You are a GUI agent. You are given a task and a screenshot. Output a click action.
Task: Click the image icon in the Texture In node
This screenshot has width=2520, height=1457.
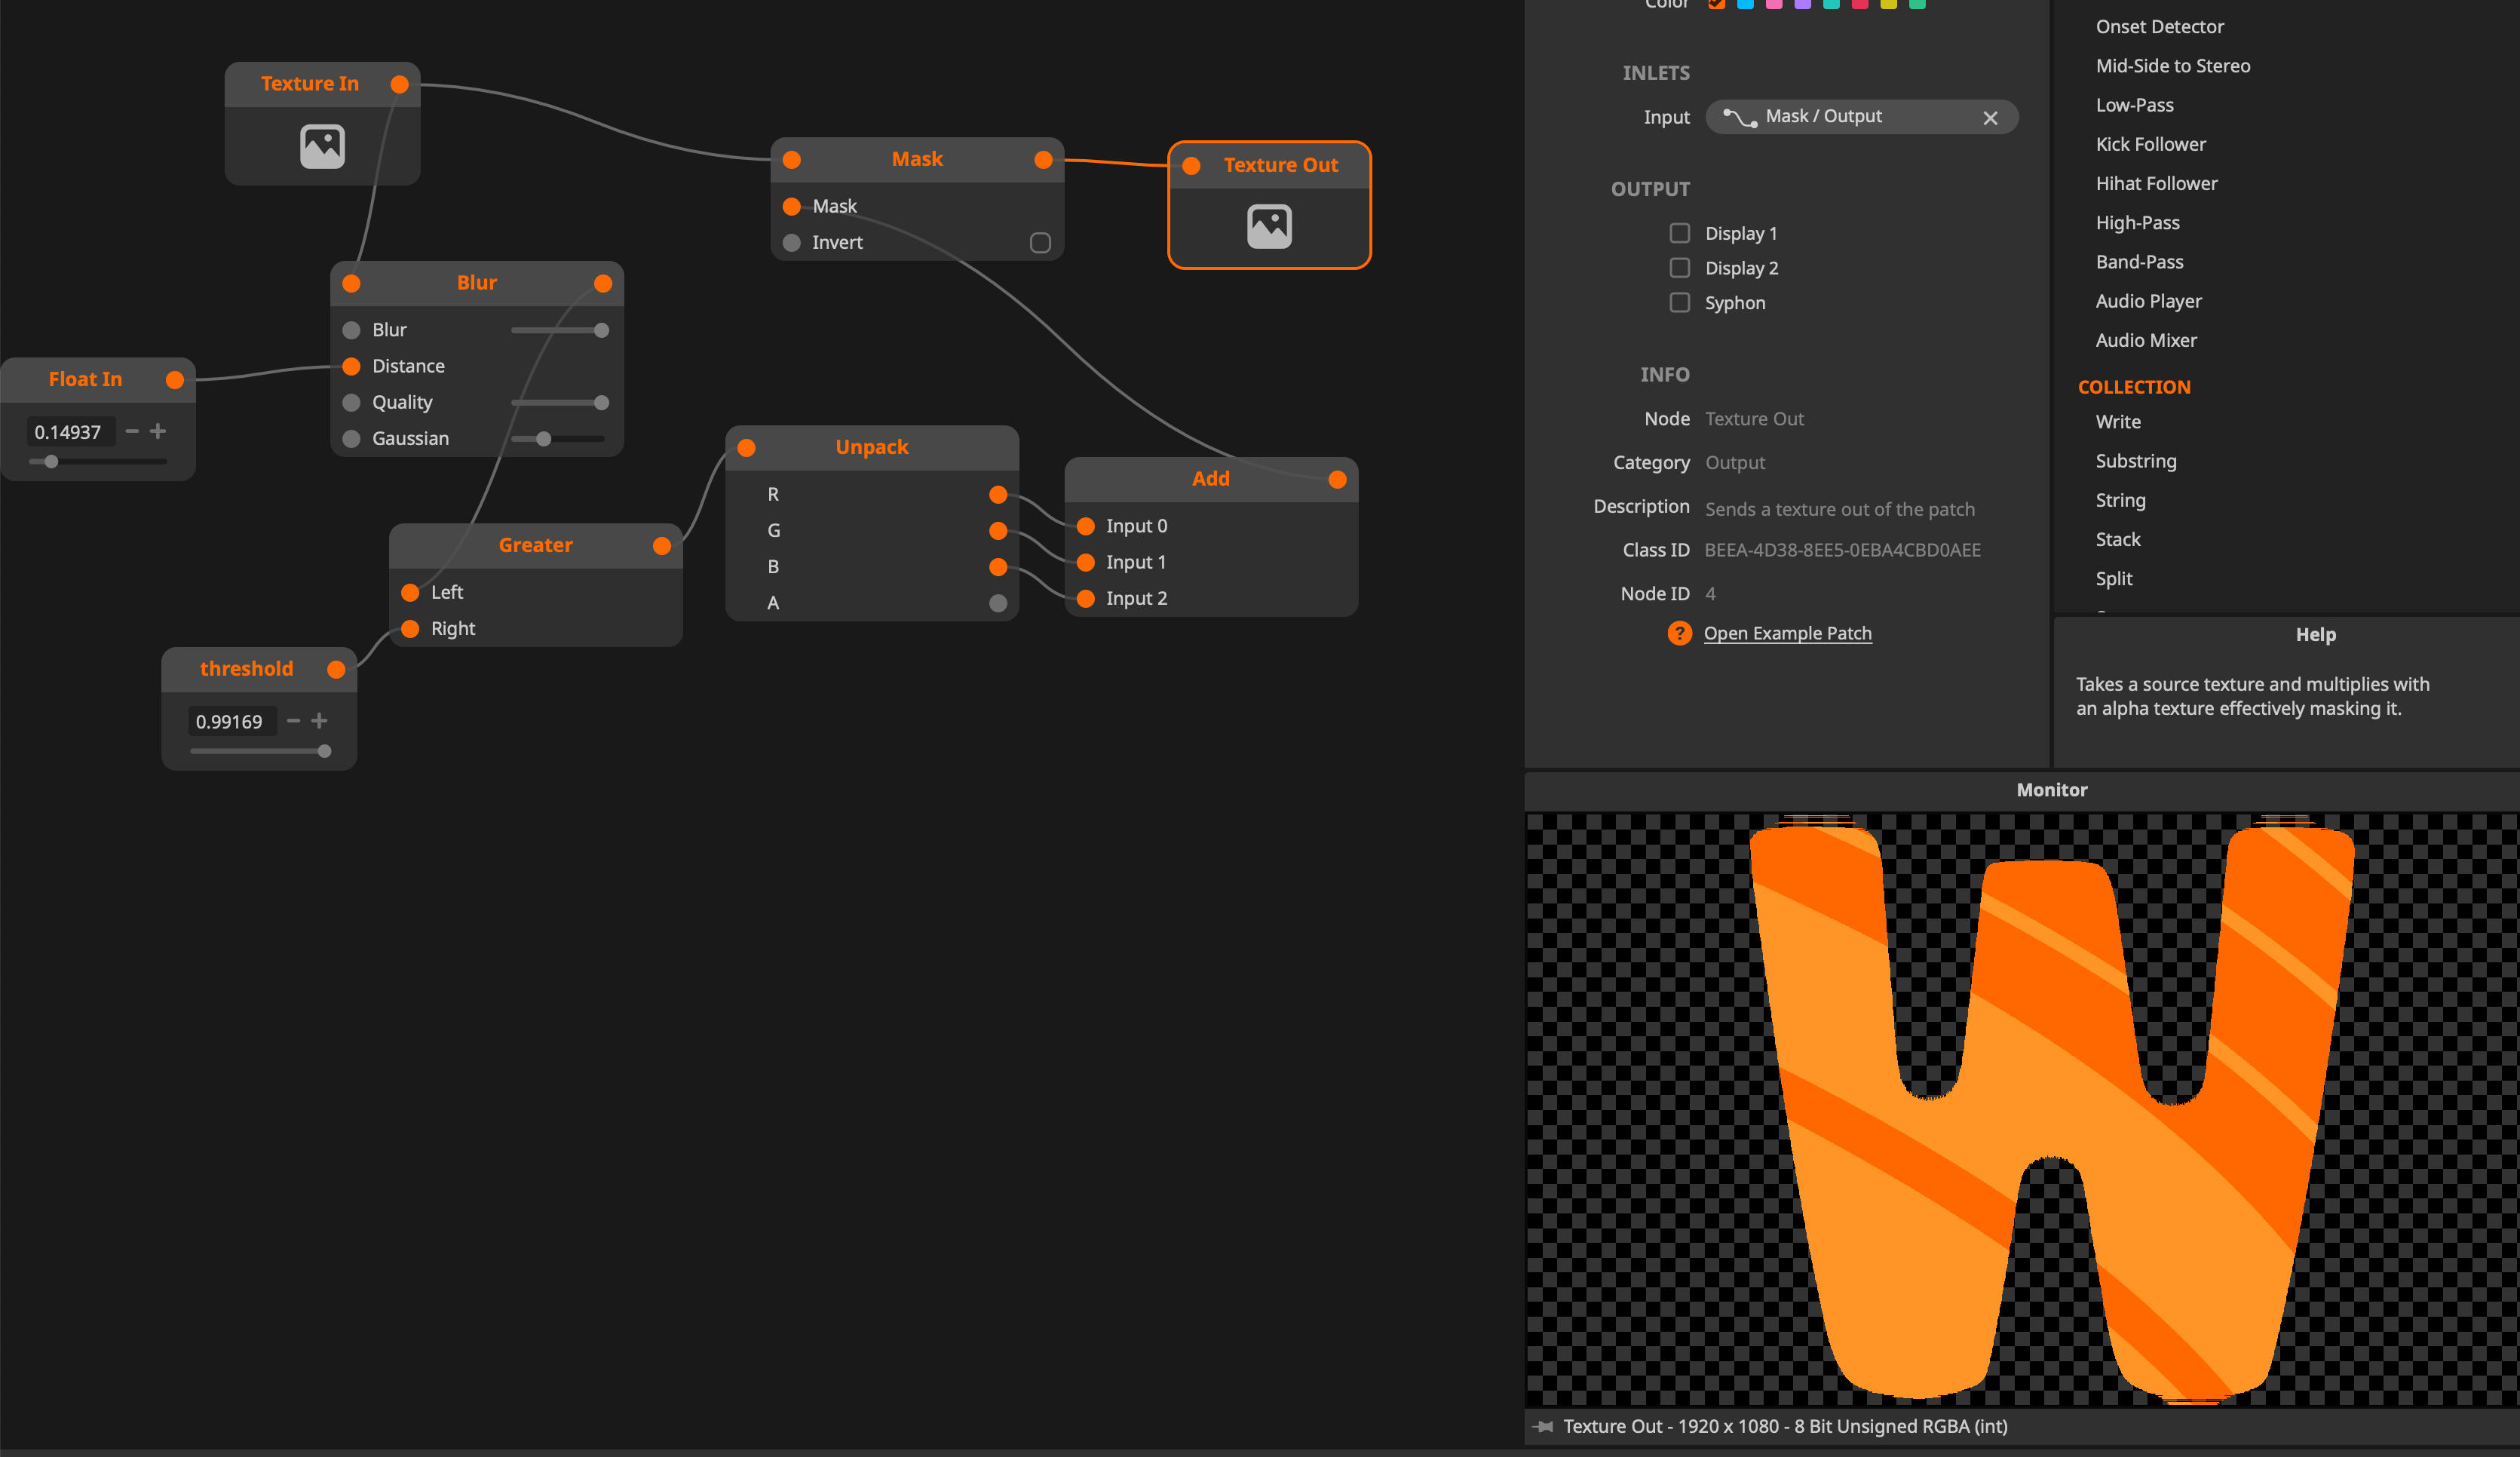point(322,146)
